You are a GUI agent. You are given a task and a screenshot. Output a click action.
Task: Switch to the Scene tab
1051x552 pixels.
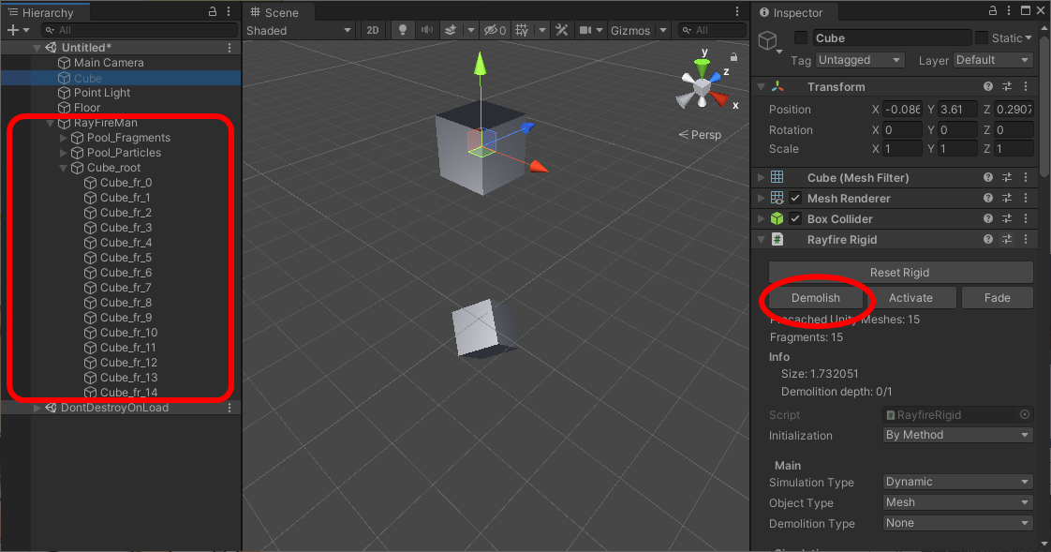274,12
